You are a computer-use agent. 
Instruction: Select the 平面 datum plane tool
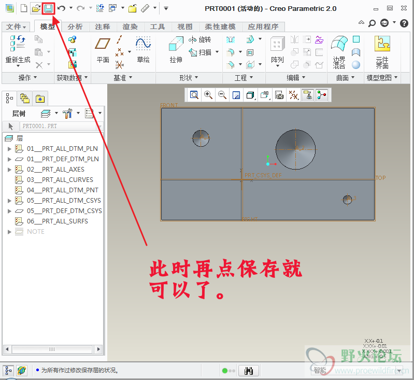point(103,50)
